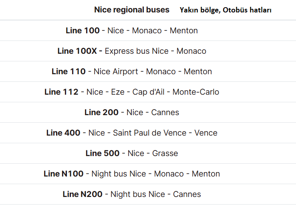
Task: Click the "Nice - Eze - Cap d'Ail - Monte-Carlo" route
Action: point(153,92)
